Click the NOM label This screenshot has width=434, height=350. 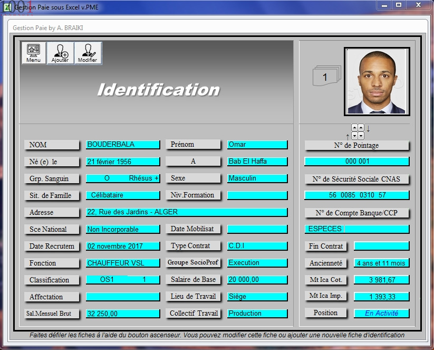(52, 145)
